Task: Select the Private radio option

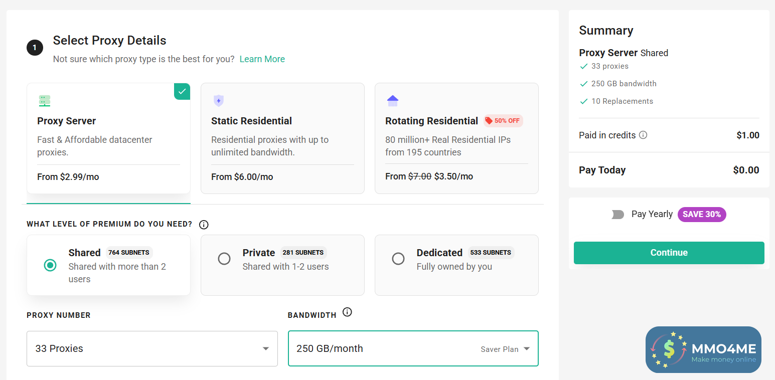Action: click(x=224, y=259)
